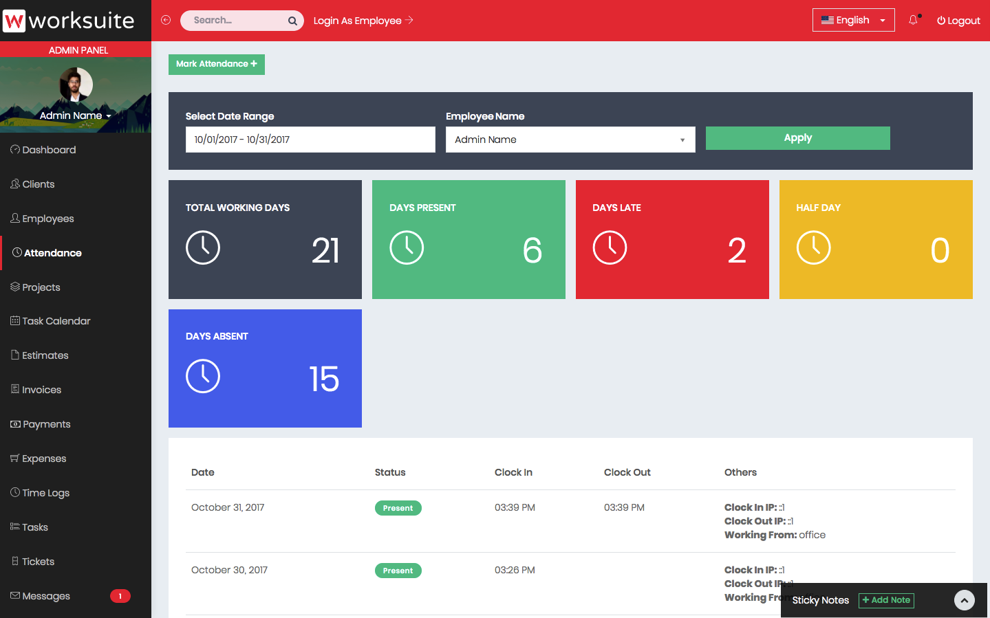Open the Invoices section

coord(41,390)
